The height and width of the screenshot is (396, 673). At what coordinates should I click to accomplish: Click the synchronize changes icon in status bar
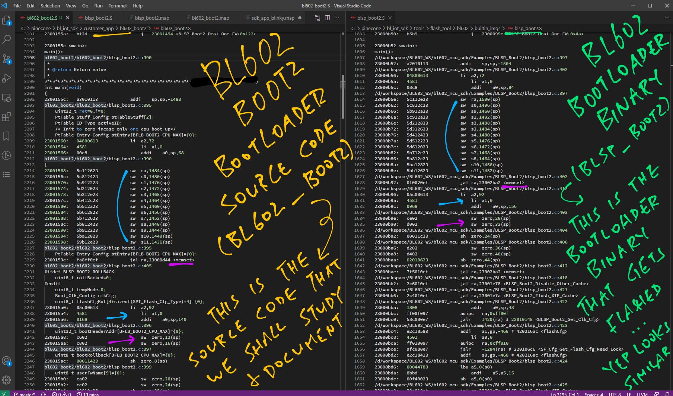(44, 394)
